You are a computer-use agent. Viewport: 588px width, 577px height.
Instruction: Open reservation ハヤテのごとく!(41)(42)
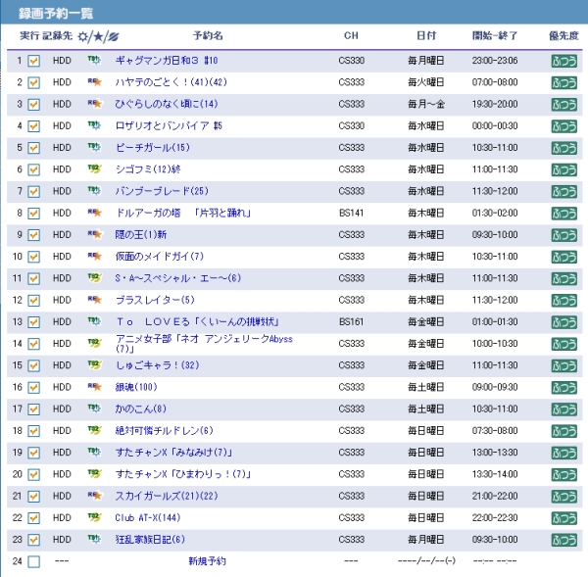click(171, 82)
